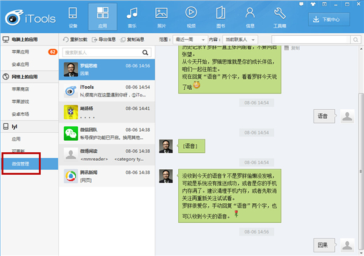Open the 08-06 14:41 contact conversation

[107, 112]
